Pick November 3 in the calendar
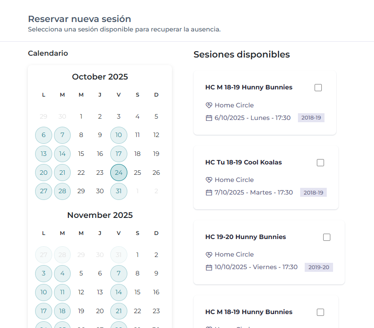This screenshot has height=328, width=374. click(44, 273)
